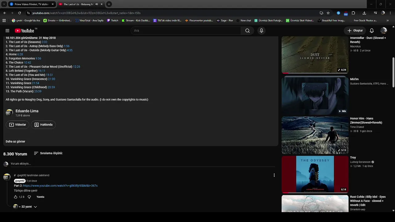The width and height of the screenshot is (395, 222).
Task: Click Türkçe diline çevir translate link
Action: pyautogui.click(x=26, y=191)
